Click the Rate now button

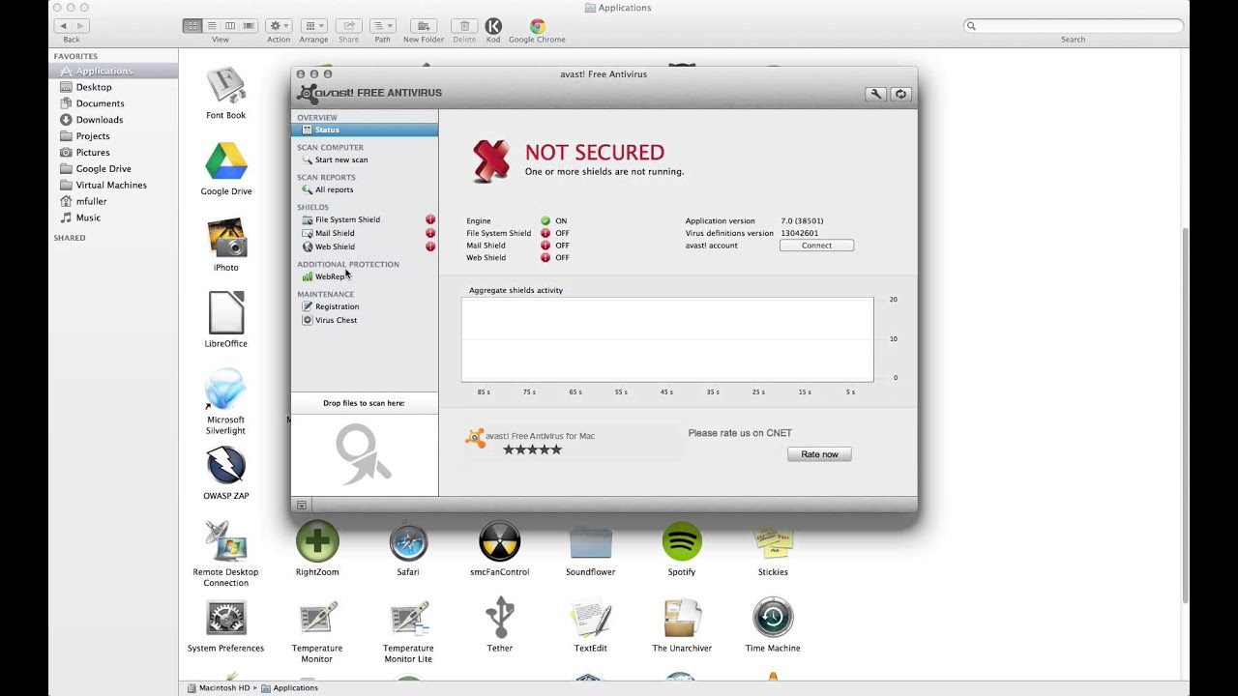click(819, 454)
